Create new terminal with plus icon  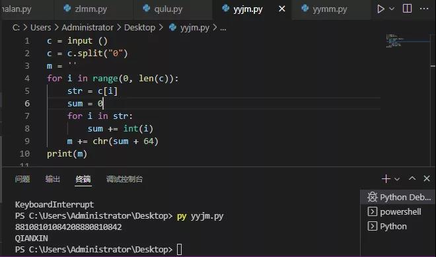point(386,178)
